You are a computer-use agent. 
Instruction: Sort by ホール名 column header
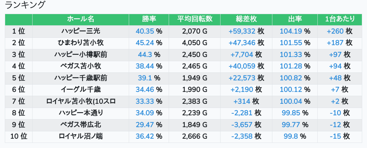[x=80, y=19]
